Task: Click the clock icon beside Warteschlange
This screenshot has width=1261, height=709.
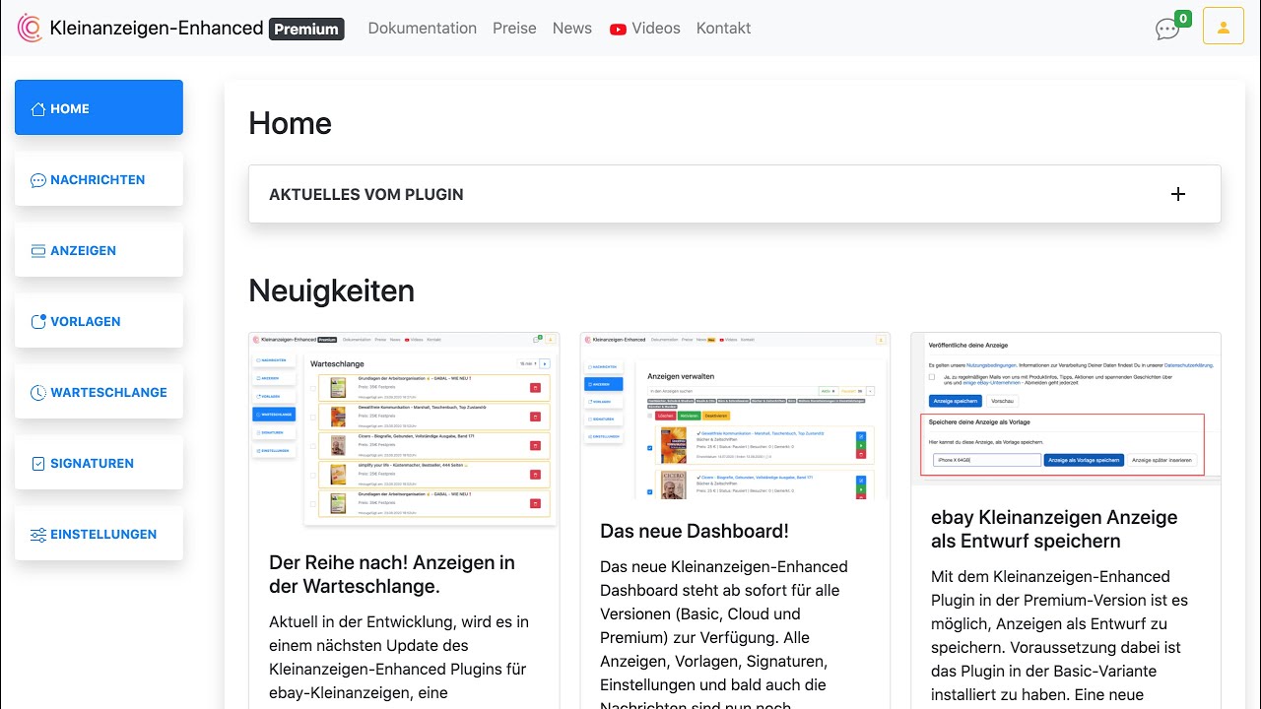Action: pos(38,392)
